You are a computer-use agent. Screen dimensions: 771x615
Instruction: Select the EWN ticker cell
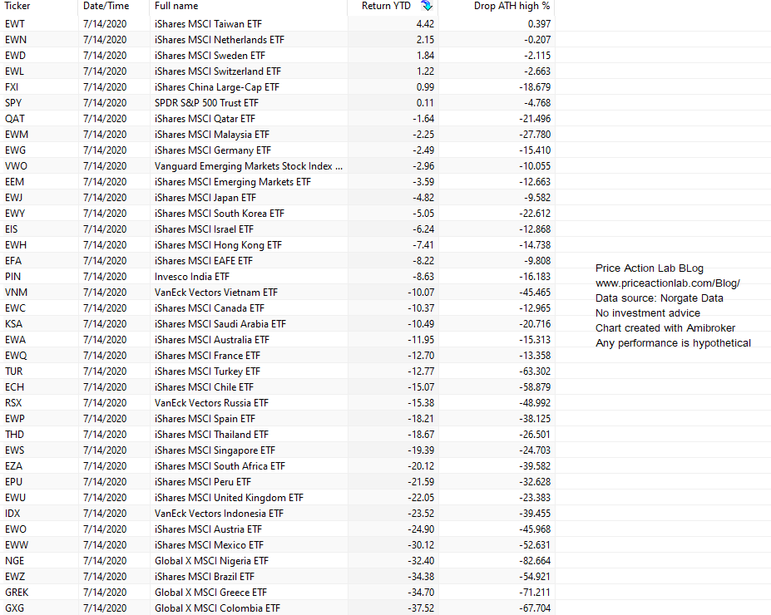pos(16,40)
